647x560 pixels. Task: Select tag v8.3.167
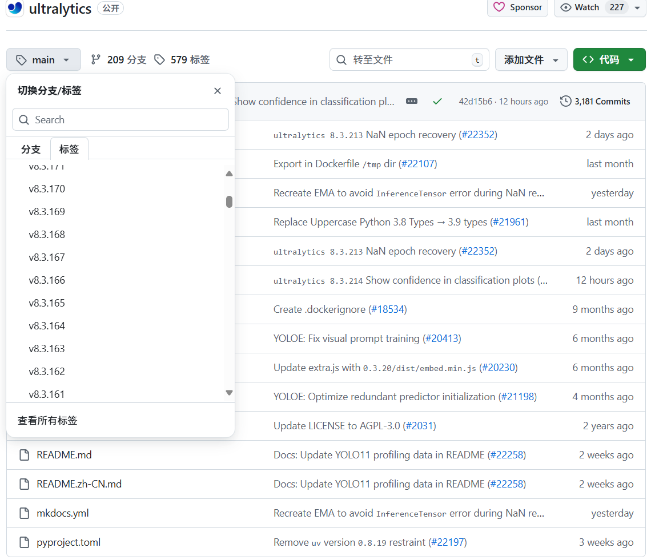(47, 257)
